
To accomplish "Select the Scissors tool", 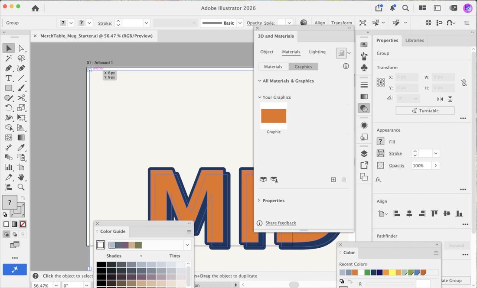I will (x=21, y=98).
